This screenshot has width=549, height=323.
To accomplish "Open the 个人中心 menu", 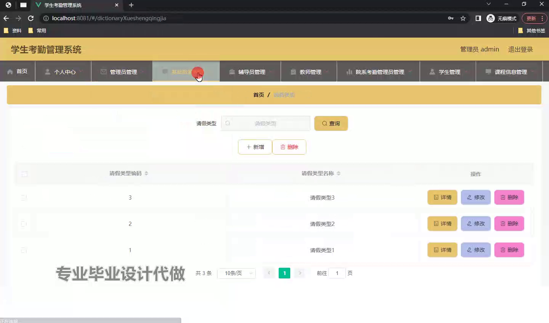I will pyautogui.click(x=63, y=72).
